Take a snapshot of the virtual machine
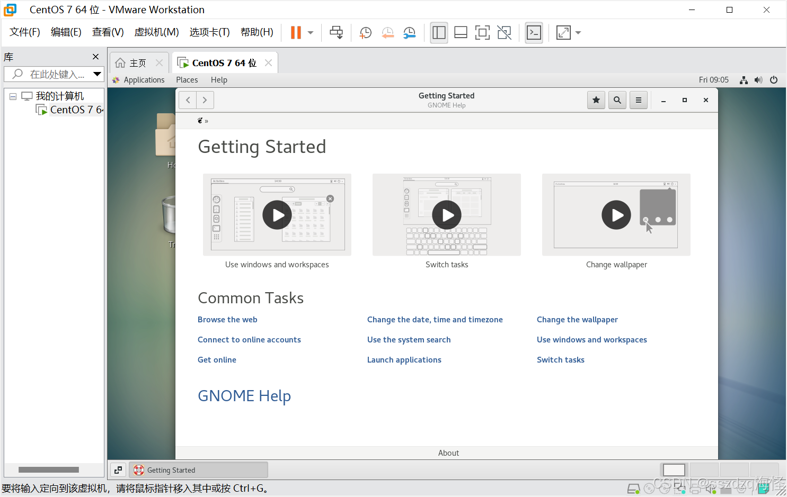Screen dimensions: 787x497 coord(365,33)
